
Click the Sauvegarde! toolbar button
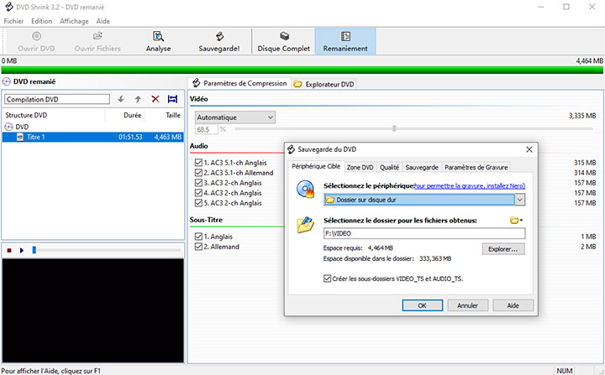(219, 41)
